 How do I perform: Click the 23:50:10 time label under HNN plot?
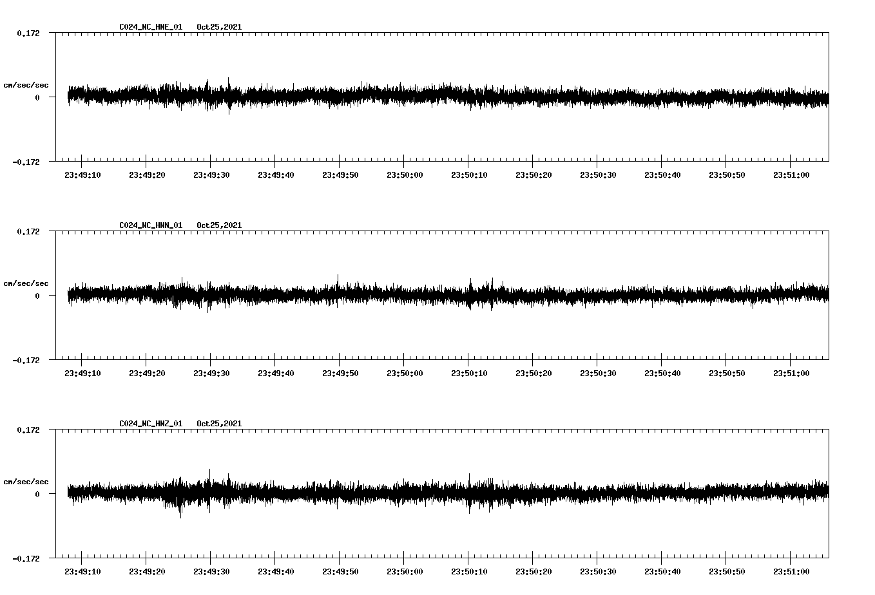468,373
